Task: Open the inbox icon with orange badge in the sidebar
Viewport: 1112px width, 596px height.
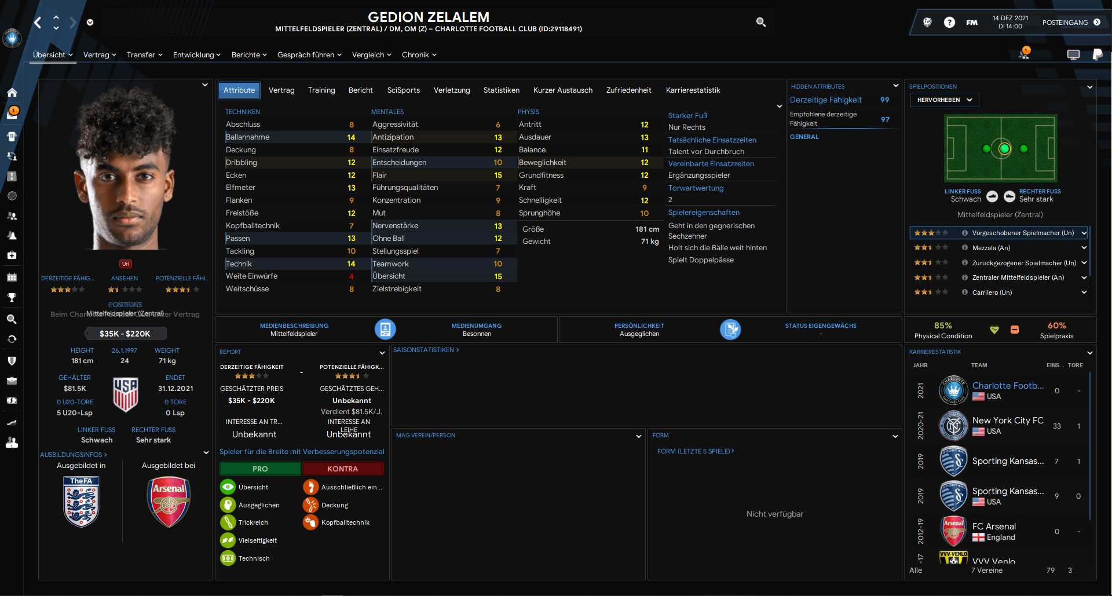Action: (12, 113)
